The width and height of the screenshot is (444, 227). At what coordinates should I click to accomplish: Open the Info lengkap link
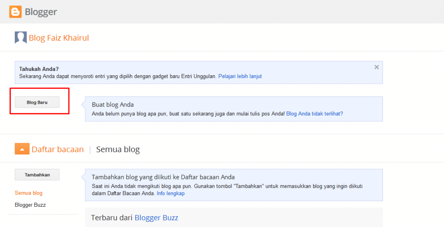coord(171,194)
